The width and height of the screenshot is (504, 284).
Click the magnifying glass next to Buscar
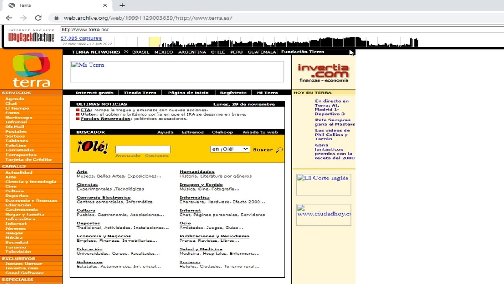pyautogui.click(x=280, y=150)
